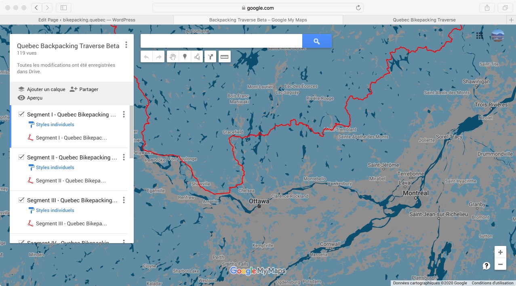Switch to the Quebec Bikepacking Traverse tab
Image resolution: width=516 pixels, height=286 pixels.
click(424, 20)
